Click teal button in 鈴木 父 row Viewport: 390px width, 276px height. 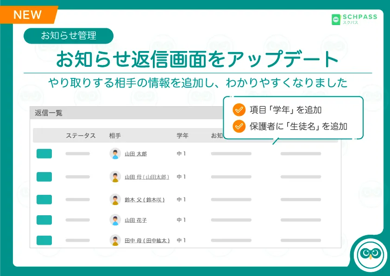(x=44, y=199)
